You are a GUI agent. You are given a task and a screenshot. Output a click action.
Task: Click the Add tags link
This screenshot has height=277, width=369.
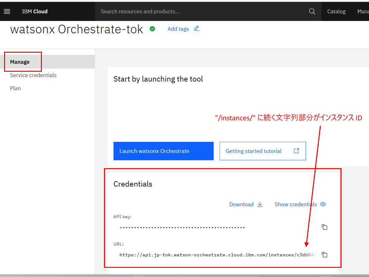pos(178,29)
